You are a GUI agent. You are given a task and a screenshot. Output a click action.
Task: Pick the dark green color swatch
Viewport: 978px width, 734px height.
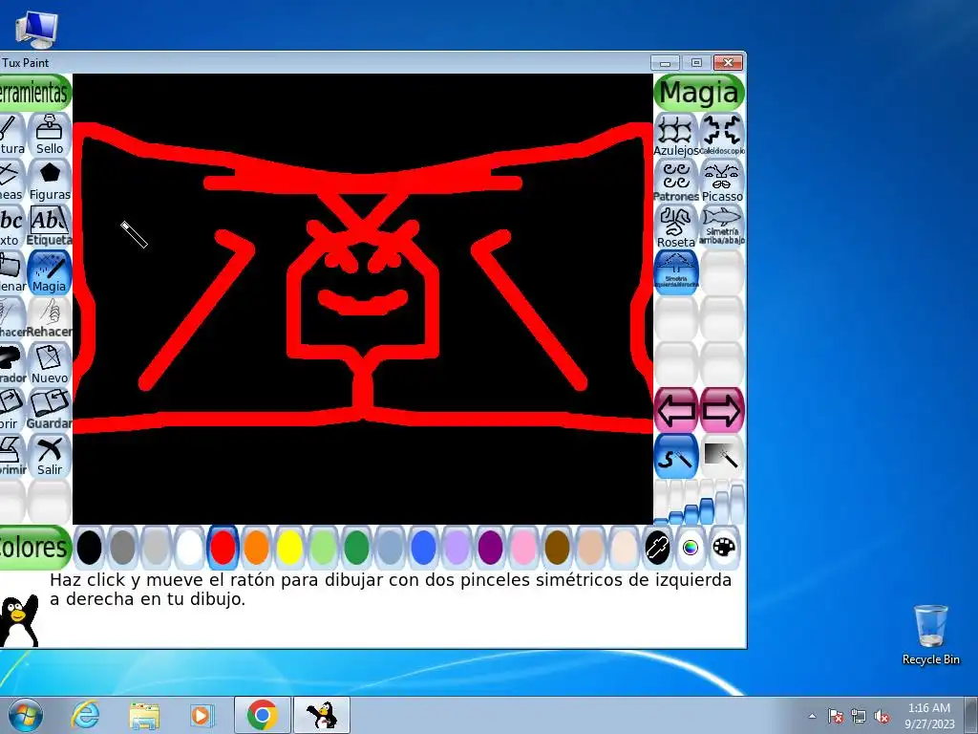point(357,548)
